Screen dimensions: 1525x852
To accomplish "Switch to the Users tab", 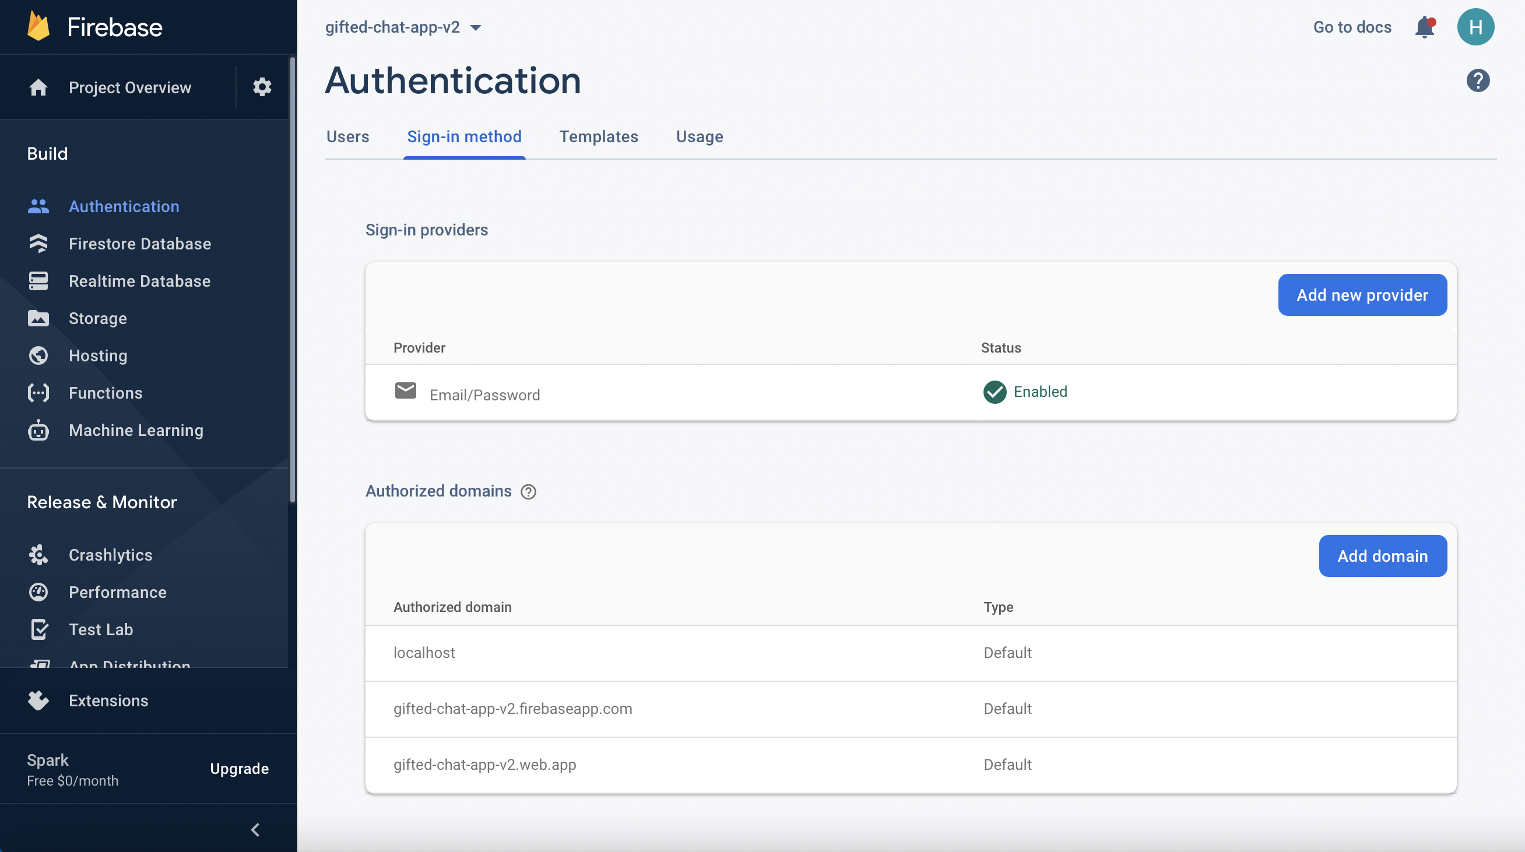I will tap(348, 136).
